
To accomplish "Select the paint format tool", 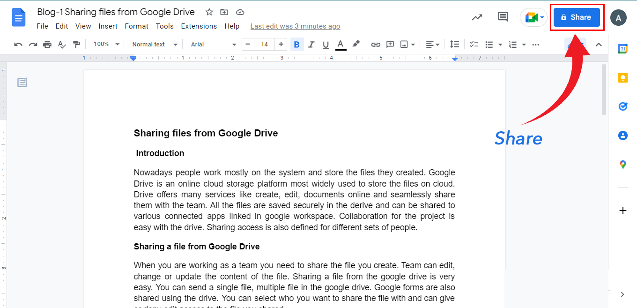I will tap(76, 45).
